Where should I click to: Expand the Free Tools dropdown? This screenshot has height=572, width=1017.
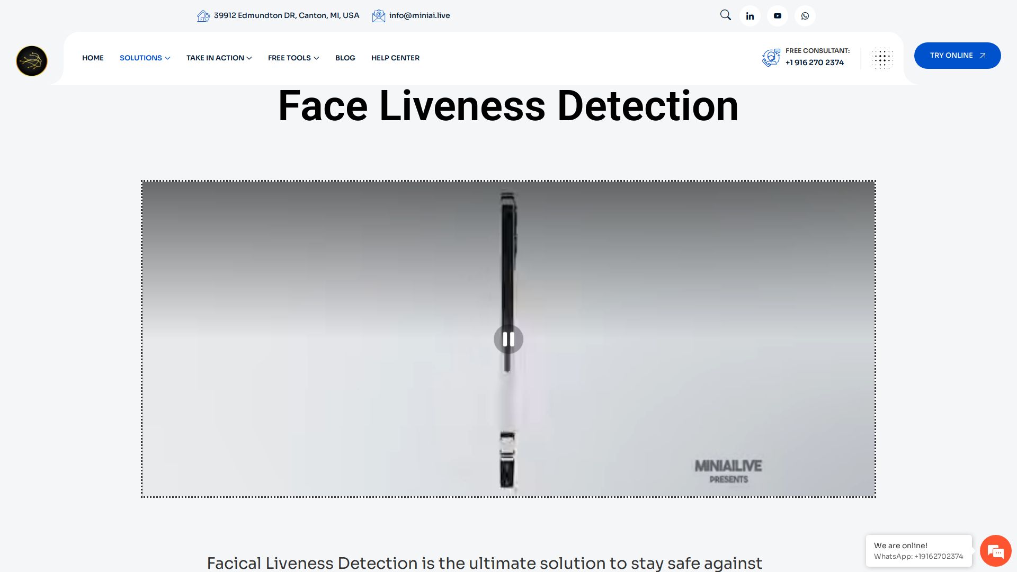click(293, 58)
